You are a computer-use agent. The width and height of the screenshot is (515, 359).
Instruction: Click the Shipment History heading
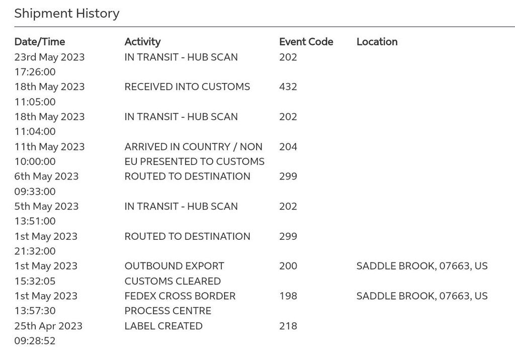[x=67, y=13]
